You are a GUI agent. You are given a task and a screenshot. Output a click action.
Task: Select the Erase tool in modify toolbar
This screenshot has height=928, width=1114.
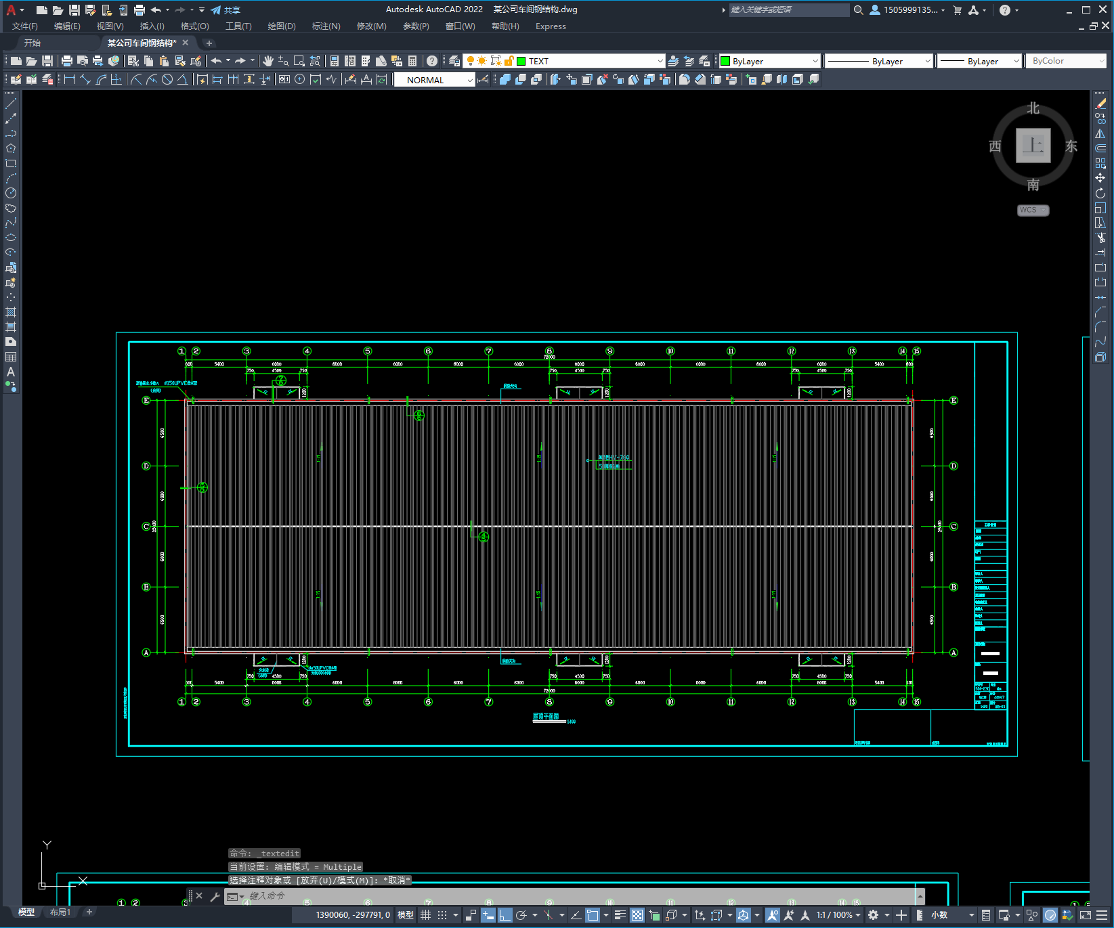[1100, 104]
